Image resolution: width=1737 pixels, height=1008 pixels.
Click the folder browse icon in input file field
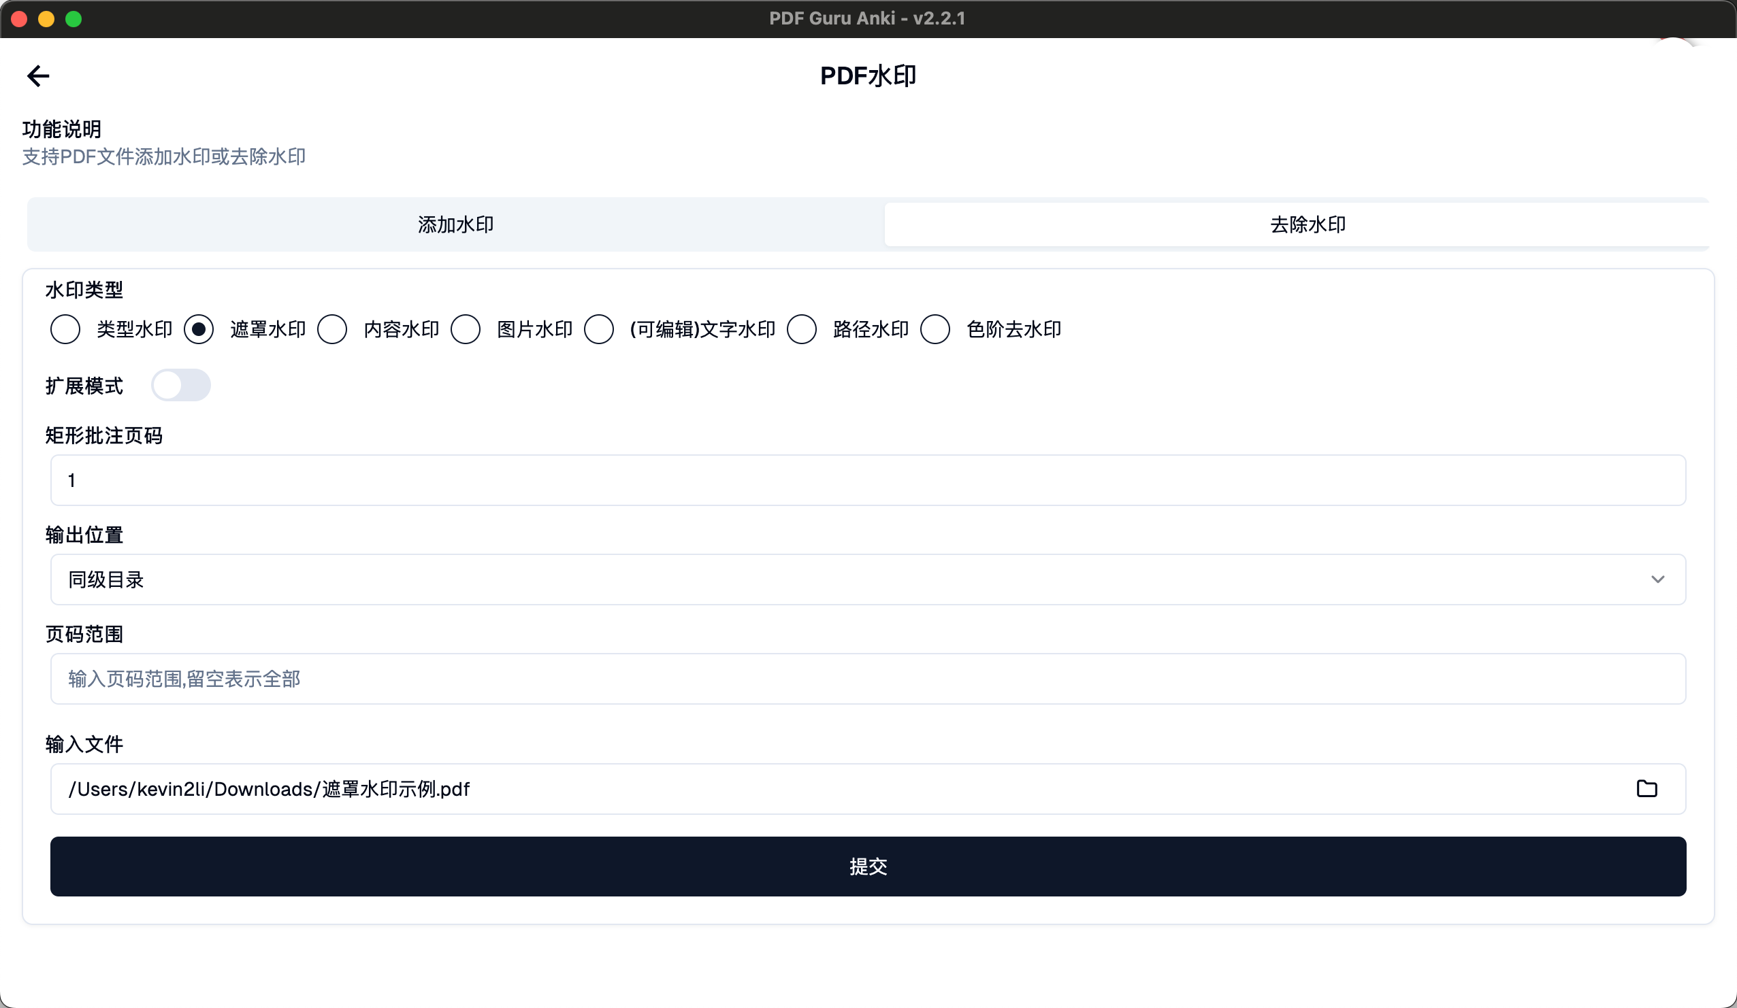click(1646, 788)
